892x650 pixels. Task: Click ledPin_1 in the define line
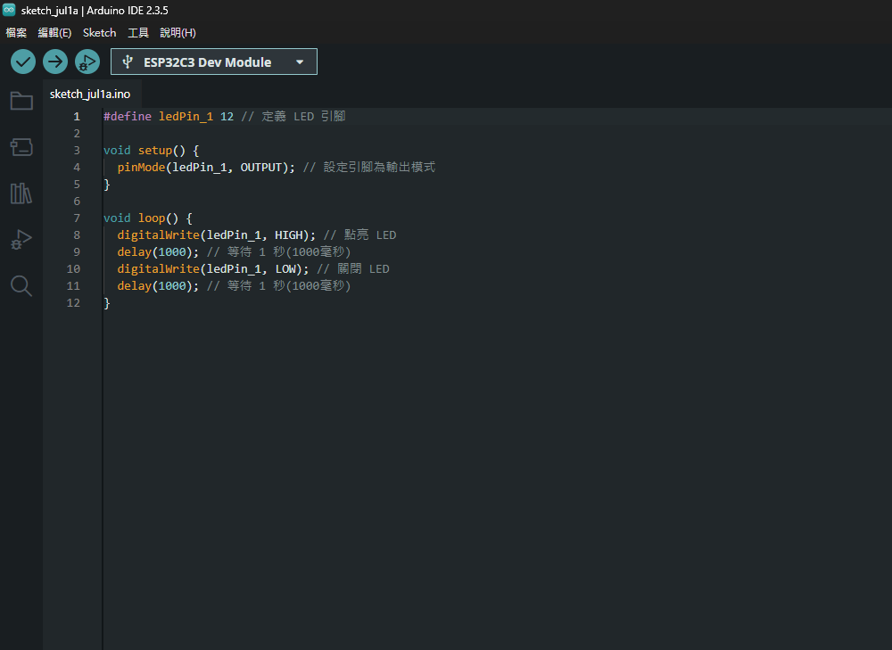click(x=186, y=117)
